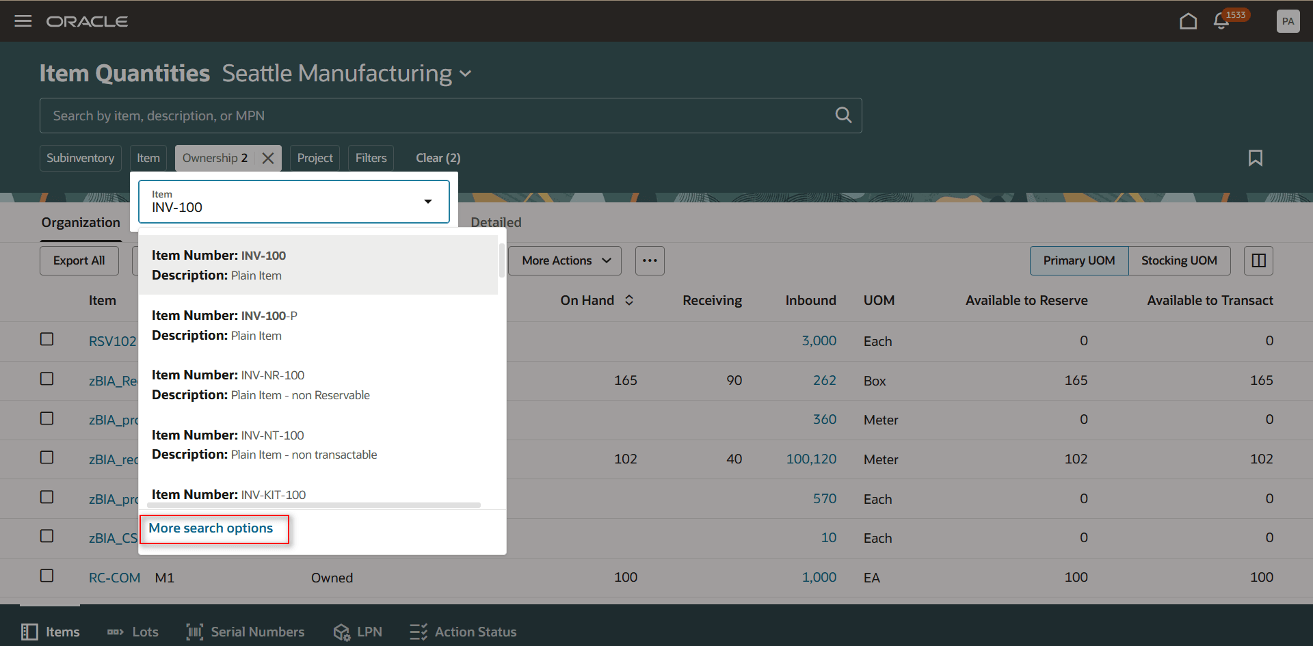Remove the Ownership filter with X icon
The image size is (1313, 646).
pos(268,158)
